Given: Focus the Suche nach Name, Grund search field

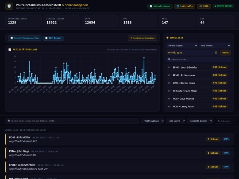Looking at the screenshot, I should pos(73,121).
